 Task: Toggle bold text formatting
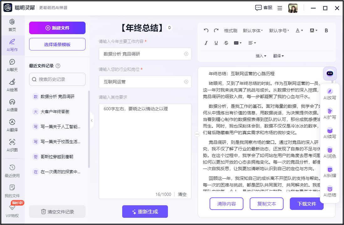(x=326, y=30)
